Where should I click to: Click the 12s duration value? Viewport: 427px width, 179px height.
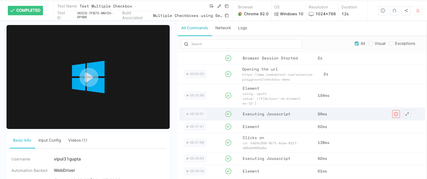[x=345, y=14]
